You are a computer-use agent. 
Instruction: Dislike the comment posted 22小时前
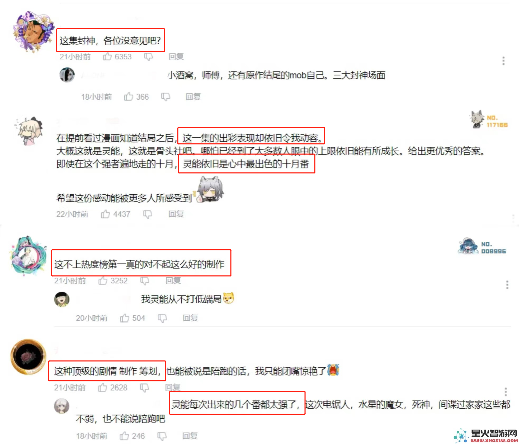point(148,214)
